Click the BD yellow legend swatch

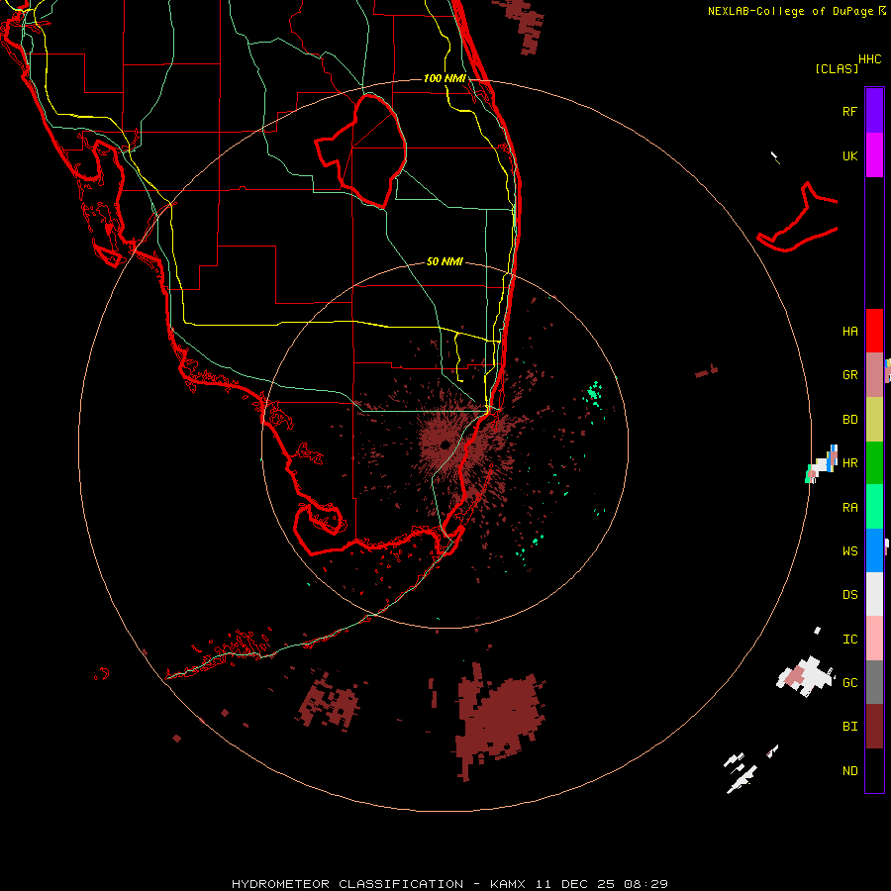click(874, 419)
